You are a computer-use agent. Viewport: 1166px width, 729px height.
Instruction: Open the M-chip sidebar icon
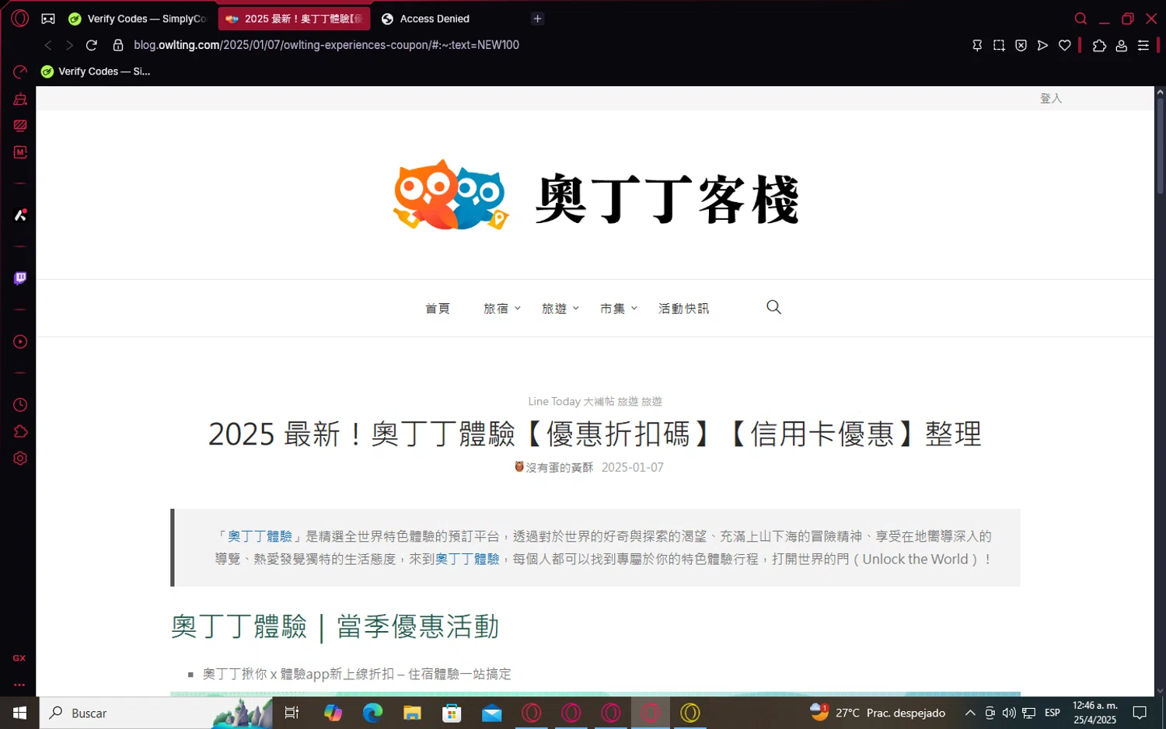pyautogui.click(x=20, y=152)
